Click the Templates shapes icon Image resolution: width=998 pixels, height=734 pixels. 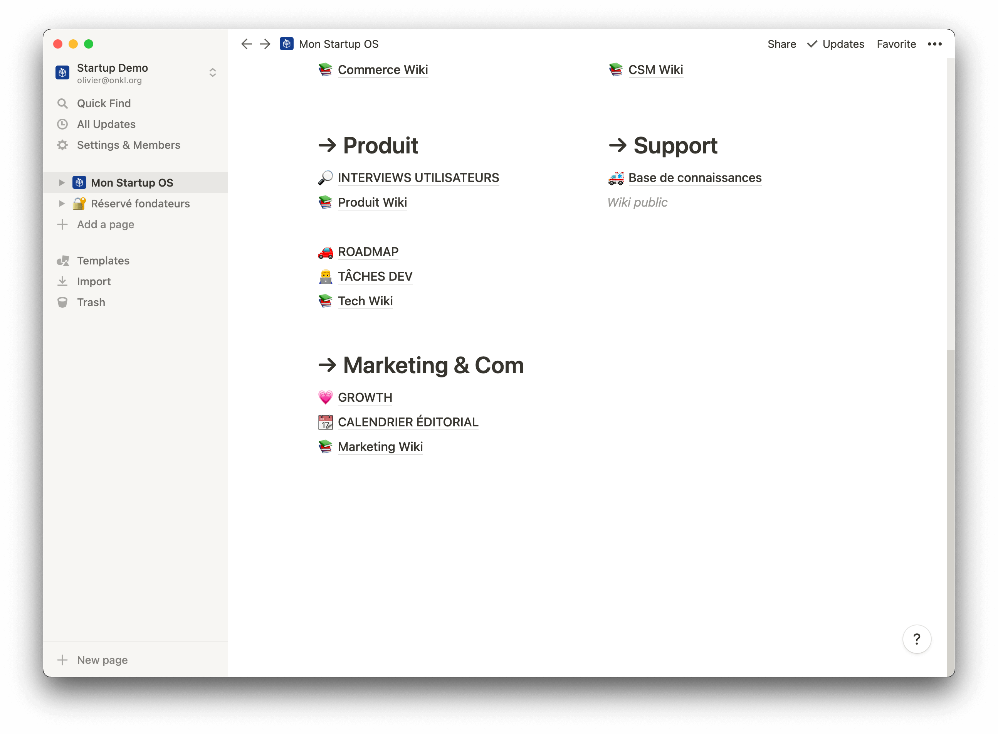[x=63, y=261]
